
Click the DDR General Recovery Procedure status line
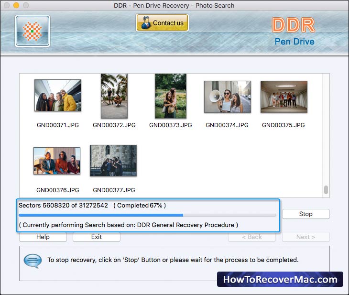click(x=129, y=225)
